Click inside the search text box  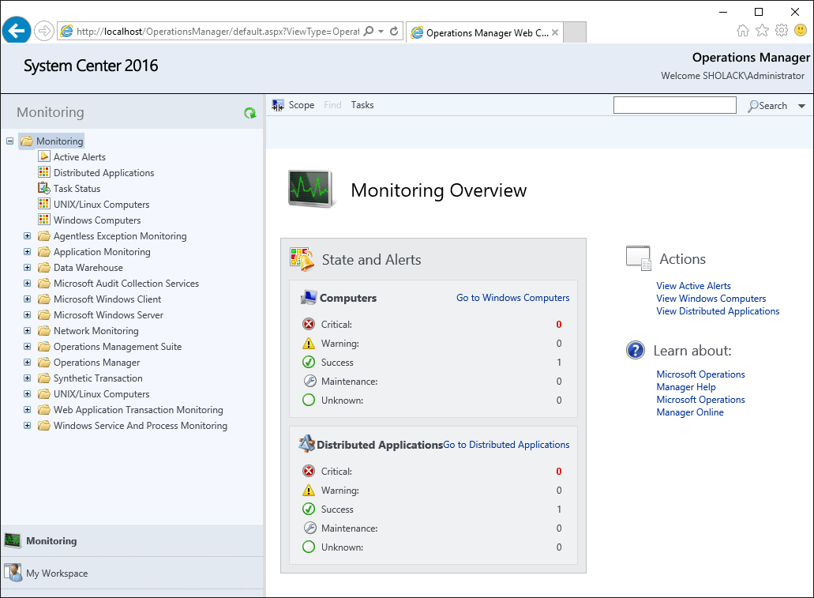675,105
